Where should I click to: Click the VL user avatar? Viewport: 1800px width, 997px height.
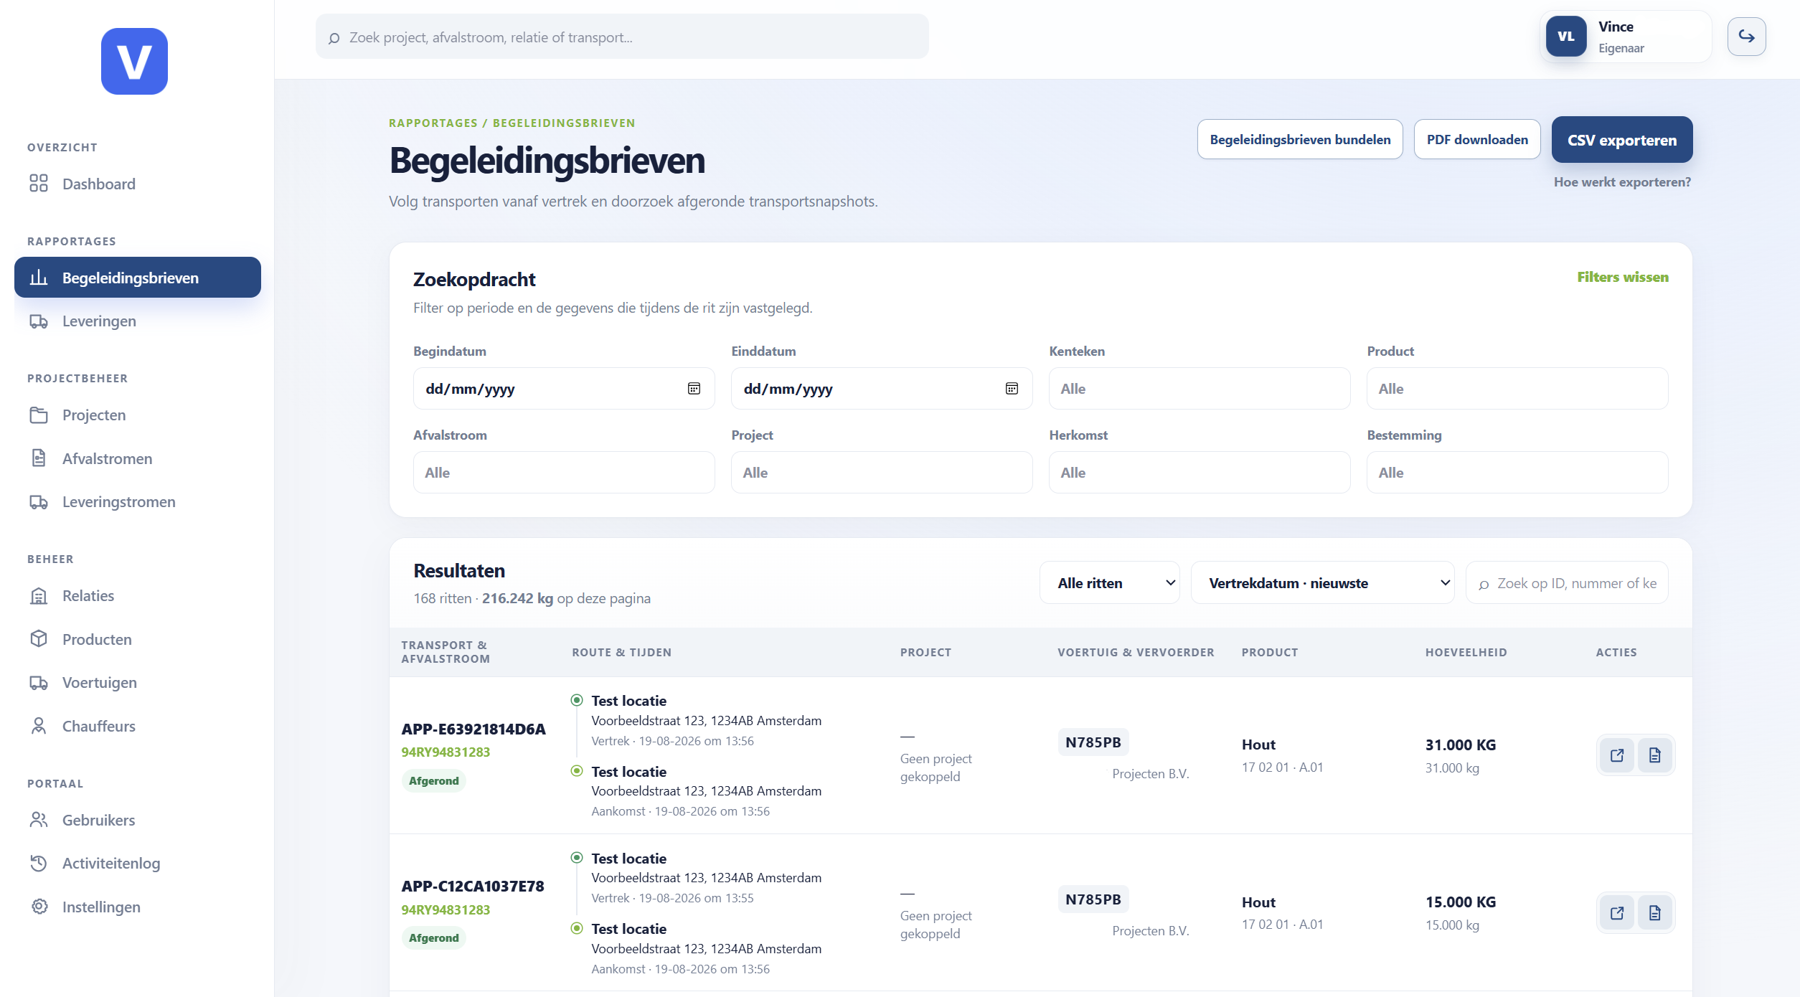[1565, 37]
